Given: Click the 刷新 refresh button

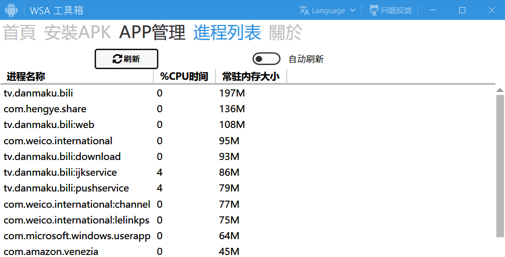Looking at the screenshot, I should (126, 59).
